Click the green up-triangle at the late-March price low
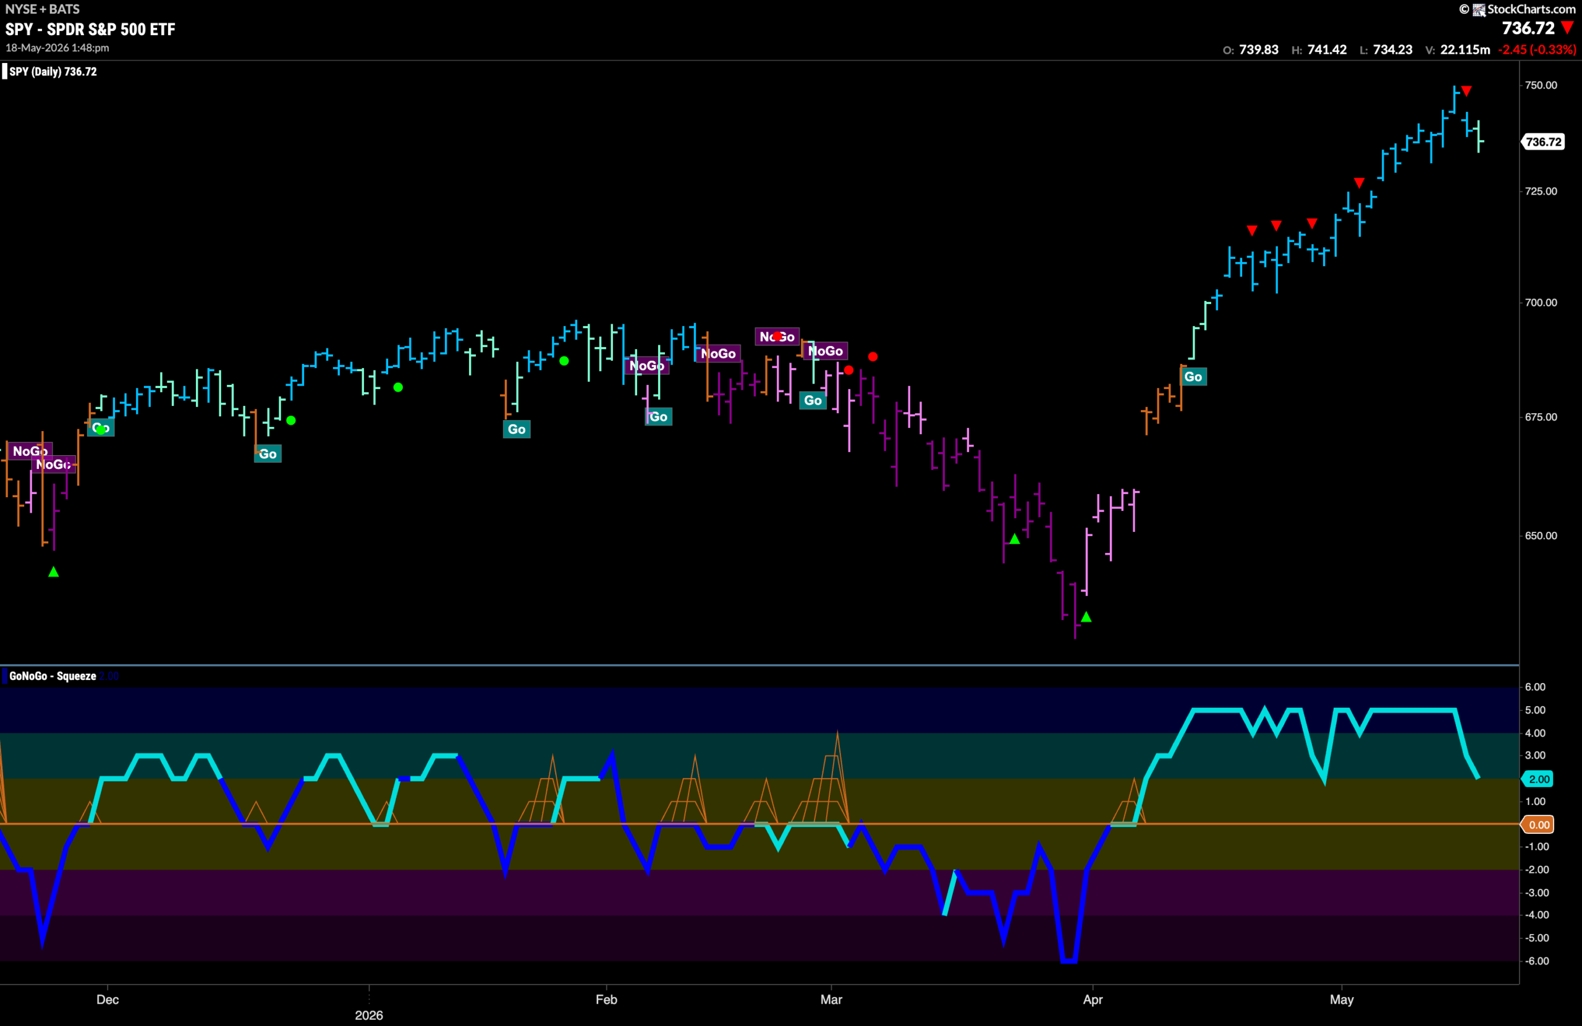Viewport: 1582px width, 1026px height. pyautogui.click(x=1086, y=616)
